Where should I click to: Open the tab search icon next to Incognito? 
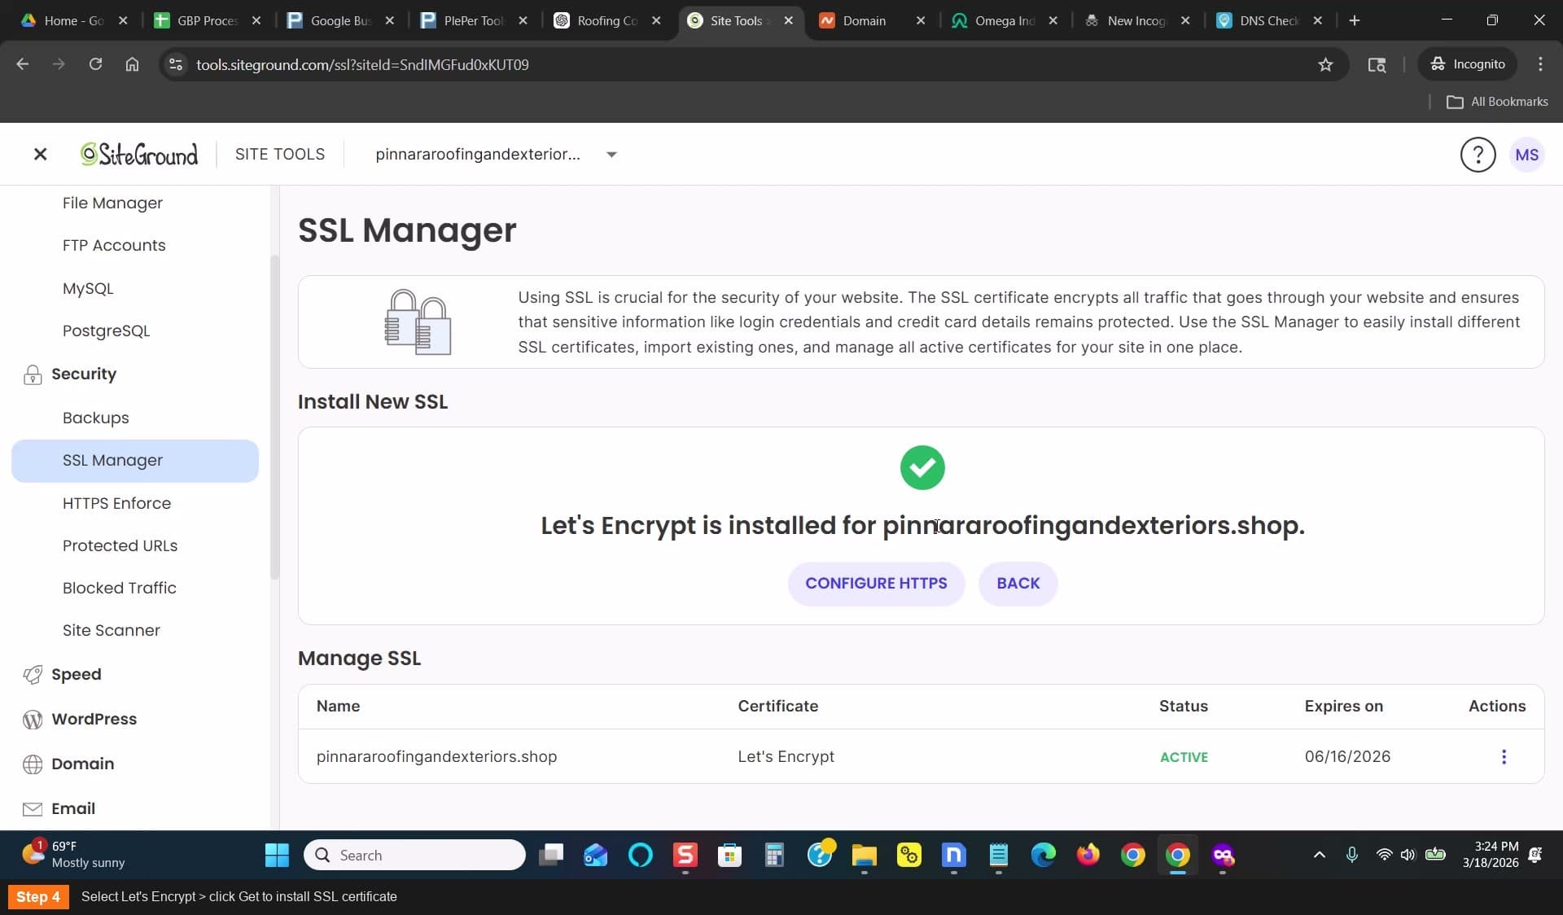point(1377,64)
